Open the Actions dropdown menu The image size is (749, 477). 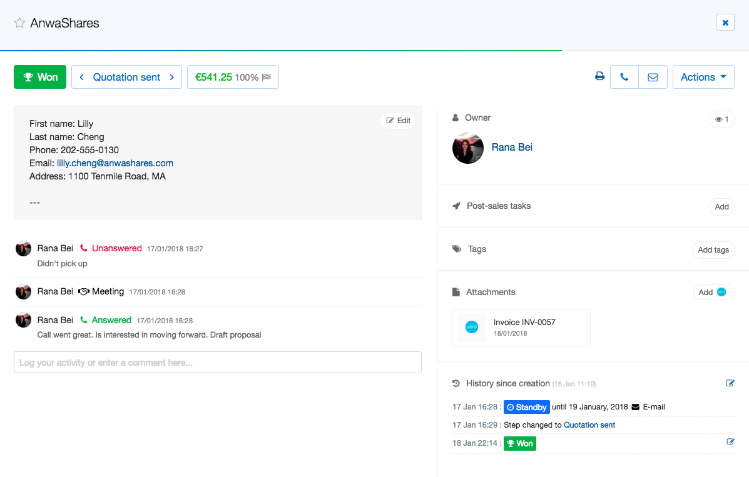click(x=703, y=77)
